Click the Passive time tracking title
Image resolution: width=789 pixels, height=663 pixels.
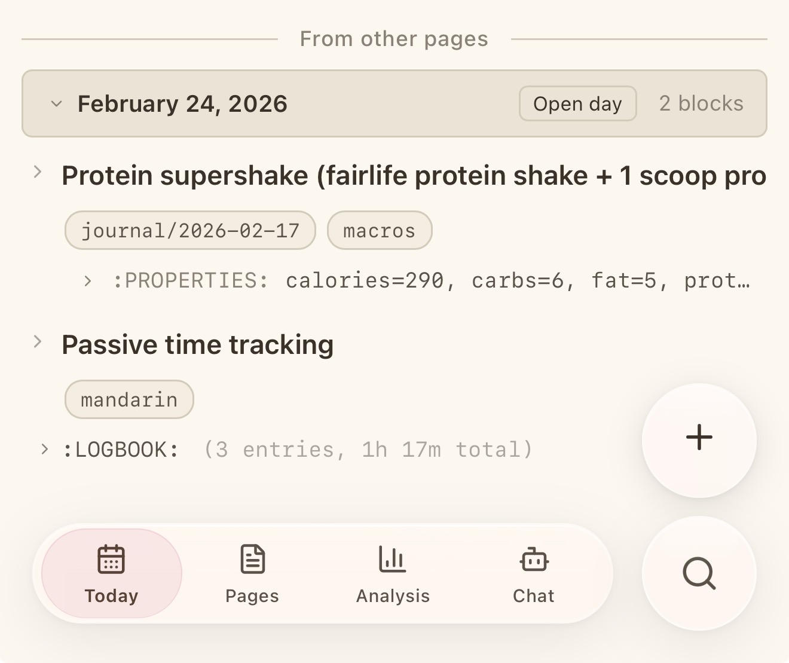[197, 345]
